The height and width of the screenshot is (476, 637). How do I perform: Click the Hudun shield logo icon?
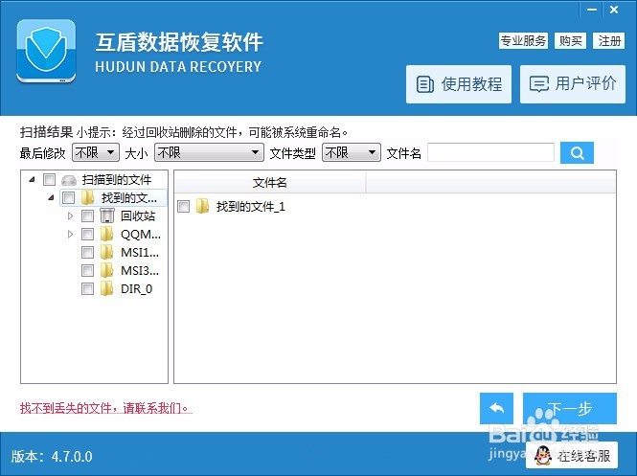coord(46,51)
